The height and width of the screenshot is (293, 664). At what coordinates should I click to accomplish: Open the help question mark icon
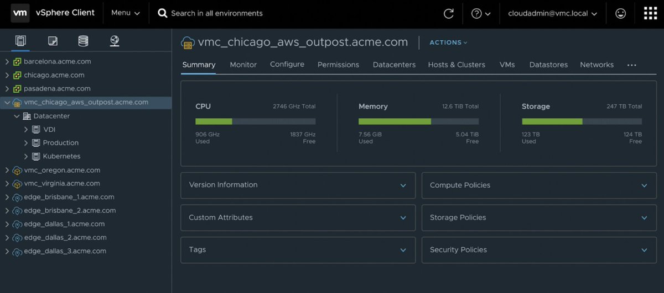(x=476, y=13)
